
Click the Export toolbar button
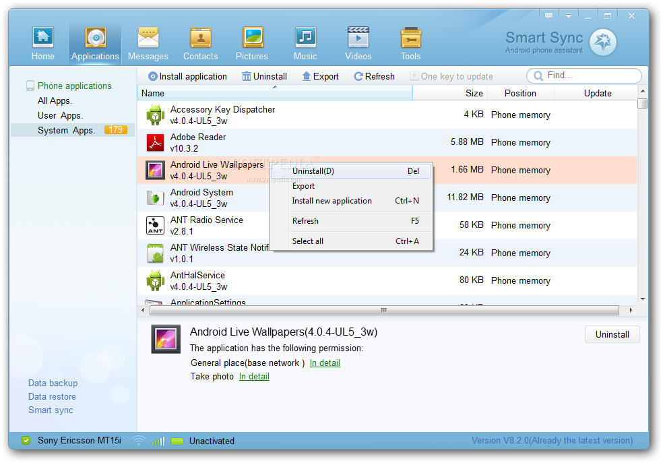[320, 77]
